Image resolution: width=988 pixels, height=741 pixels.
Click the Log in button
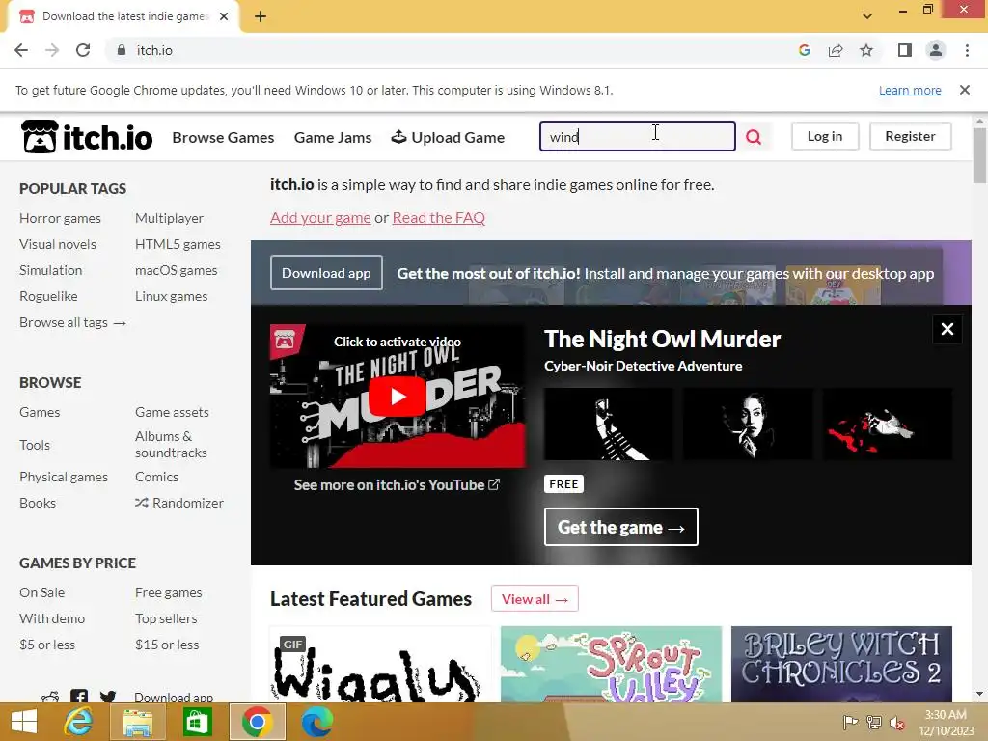point(825,136)
